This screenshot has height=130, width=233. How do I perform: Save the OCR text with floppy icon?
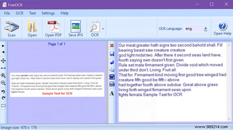tap(112, 54)
